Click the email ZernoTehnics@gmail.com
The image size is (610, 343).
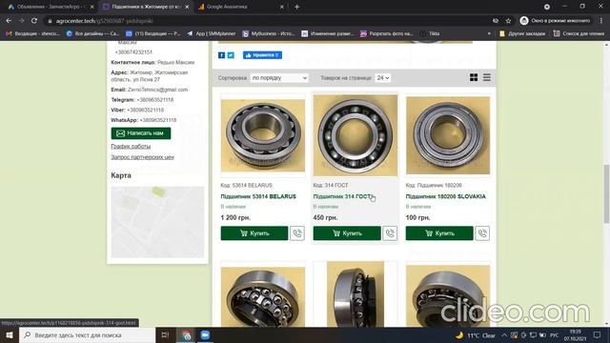tap(157, 90)
